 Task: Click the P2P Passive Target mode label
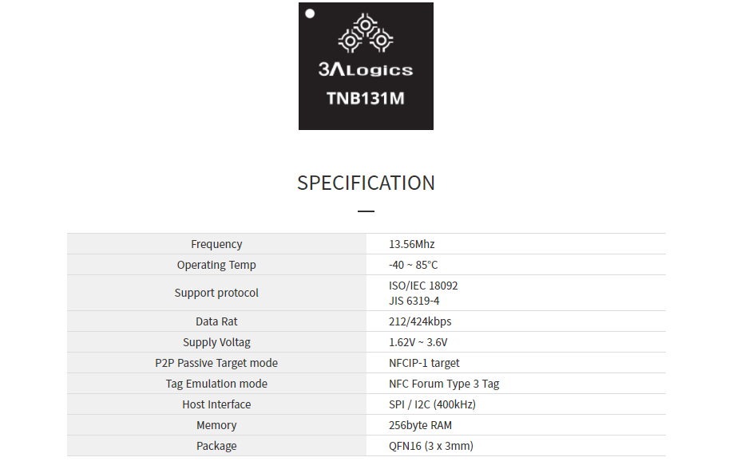(x=216, y=363)
